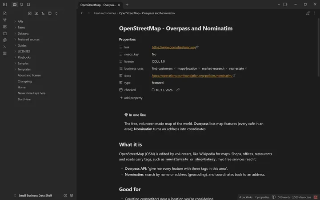Click the note's vertical scrollbar

pyautogui.click(x=319, y=47)
